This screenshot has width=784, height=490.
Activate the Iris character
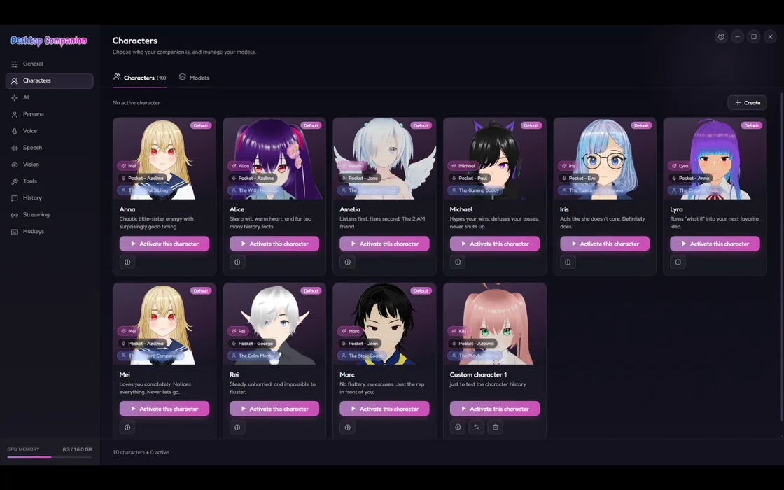click(605, 244)
